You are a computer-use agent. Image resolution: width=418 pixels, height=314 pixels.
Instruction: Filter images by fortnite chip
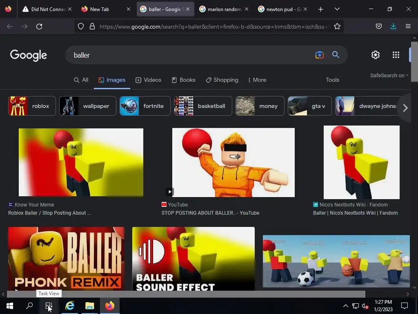pyautogui.click(x=145, y=106)
